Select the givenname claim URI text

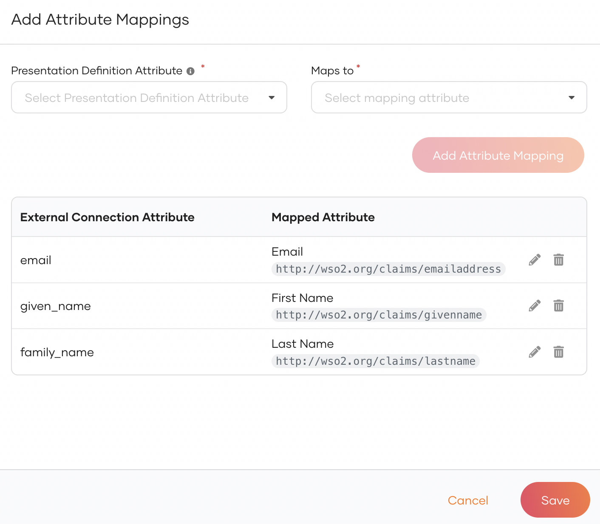tap(379, 315)
